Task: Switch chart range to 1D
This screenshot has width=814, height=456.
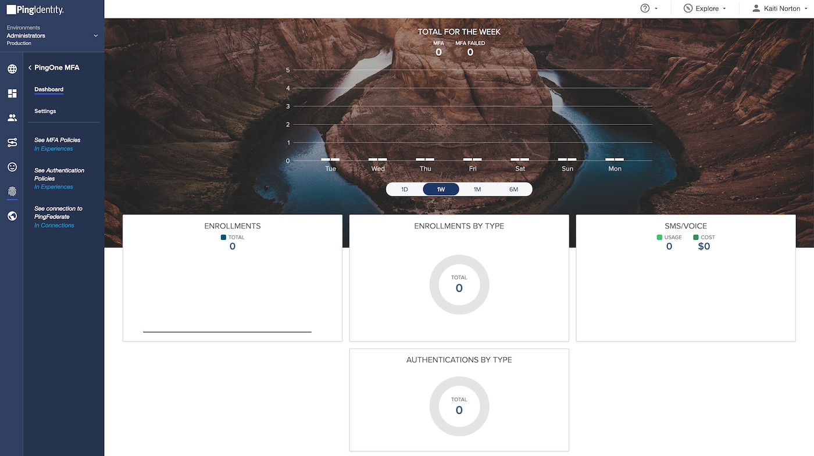Action: 404,189
